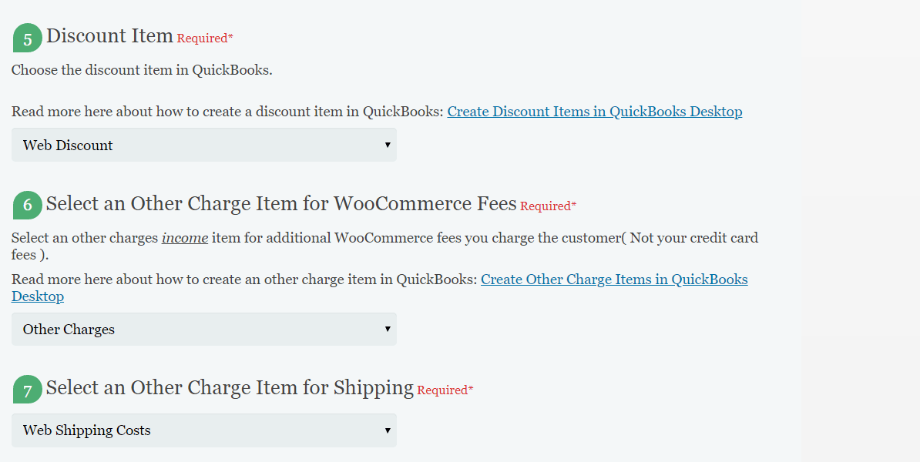The image size is (920, 462).
Task: Click the text Choose the discount item in QuickBooks
Action: (142, 70)
